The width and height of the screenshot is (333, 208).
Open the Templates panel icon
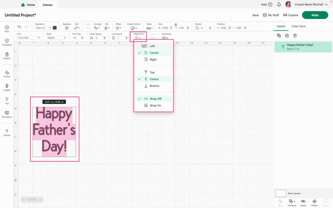pyautogui.click(x=7, y=42)
